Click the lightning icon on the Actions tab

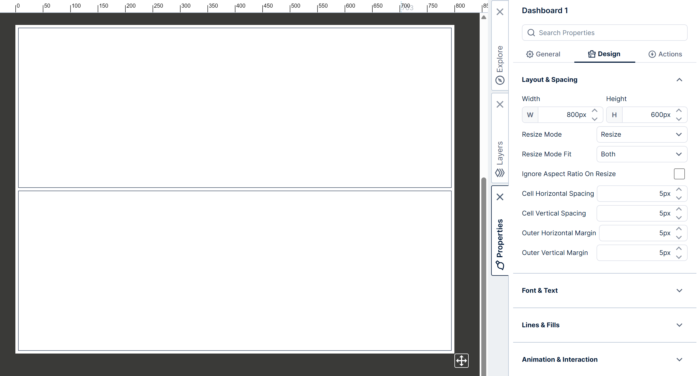point(652,54)
